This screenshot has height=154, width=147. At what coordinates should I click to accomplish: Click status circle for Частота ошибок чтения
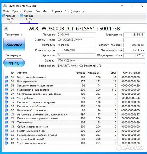[x=6, y=77]
